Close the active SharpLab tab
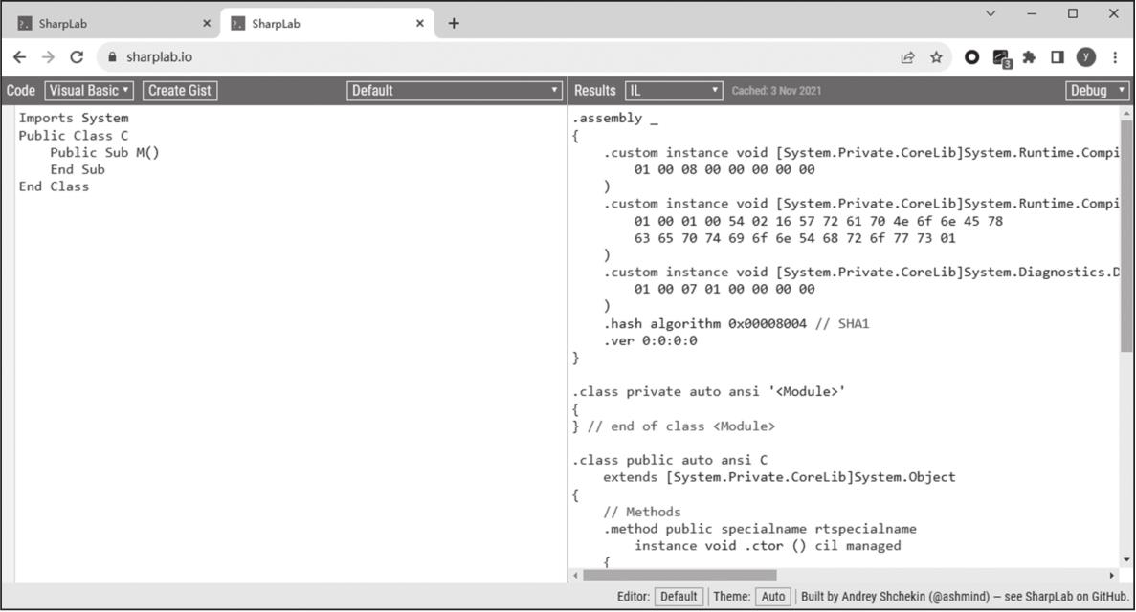This screenshot has height=612, width=1136. point(419,24)
